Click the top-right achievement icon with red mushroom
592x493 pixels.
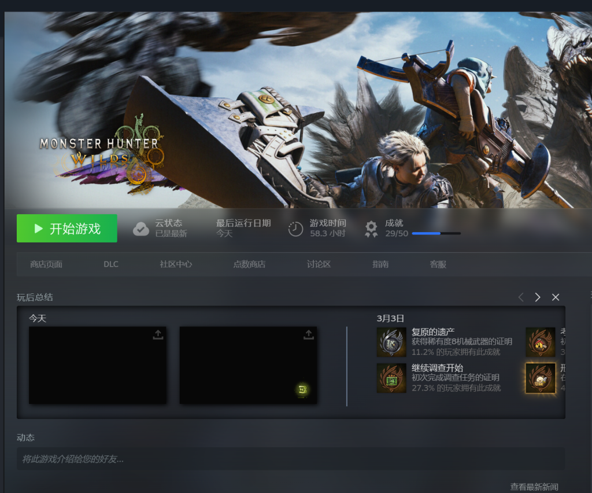click(541, 343)
